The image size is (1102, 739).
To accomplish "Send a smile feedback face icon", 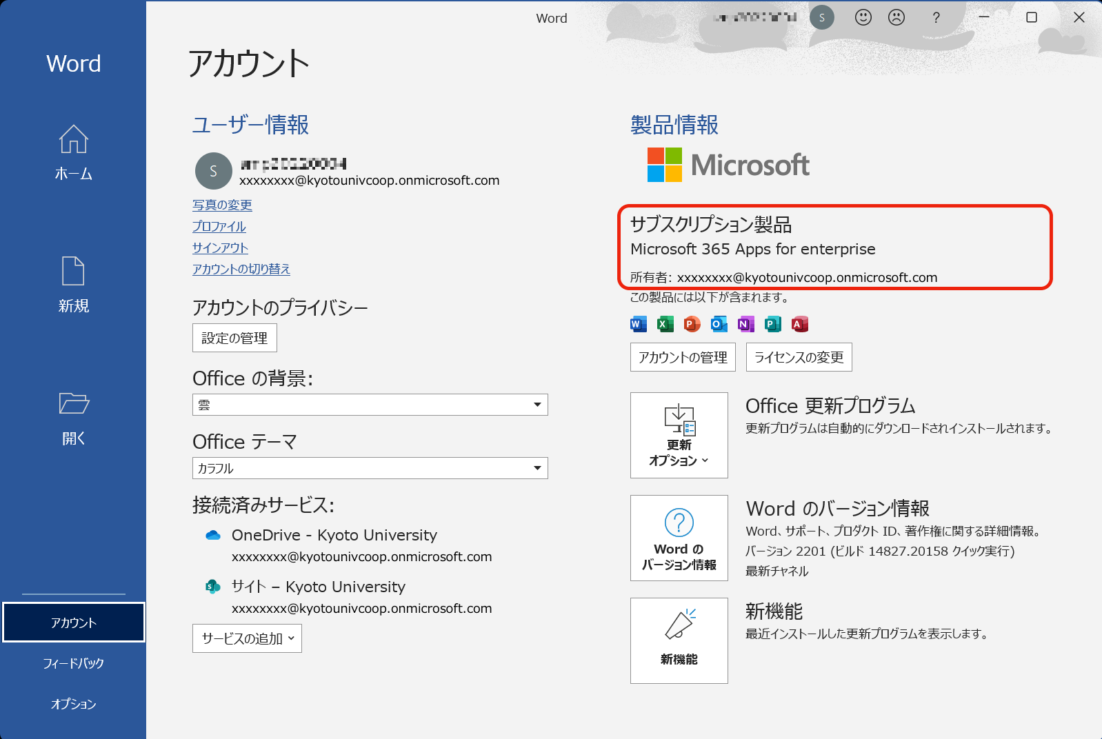I will coord(863,17).
